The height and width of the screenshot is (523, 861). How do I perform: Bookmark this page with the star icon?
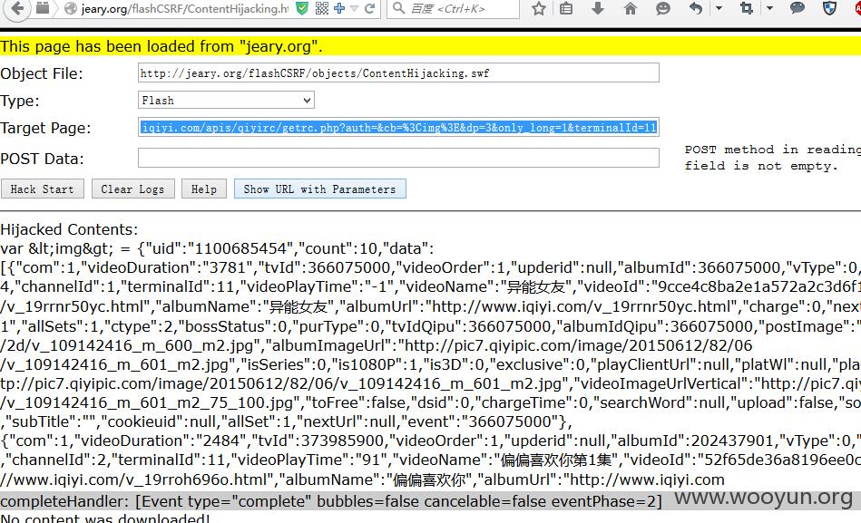point(539,8)
